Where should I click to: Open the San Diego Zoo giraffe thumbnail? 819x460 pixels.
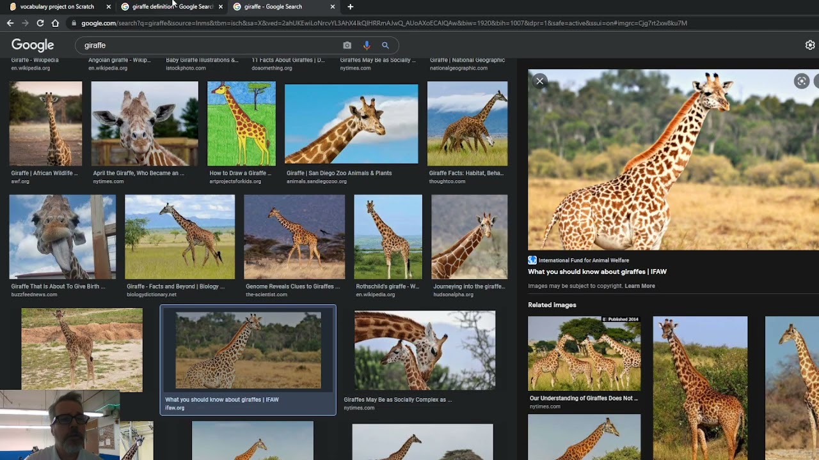(x=351, y=123)
